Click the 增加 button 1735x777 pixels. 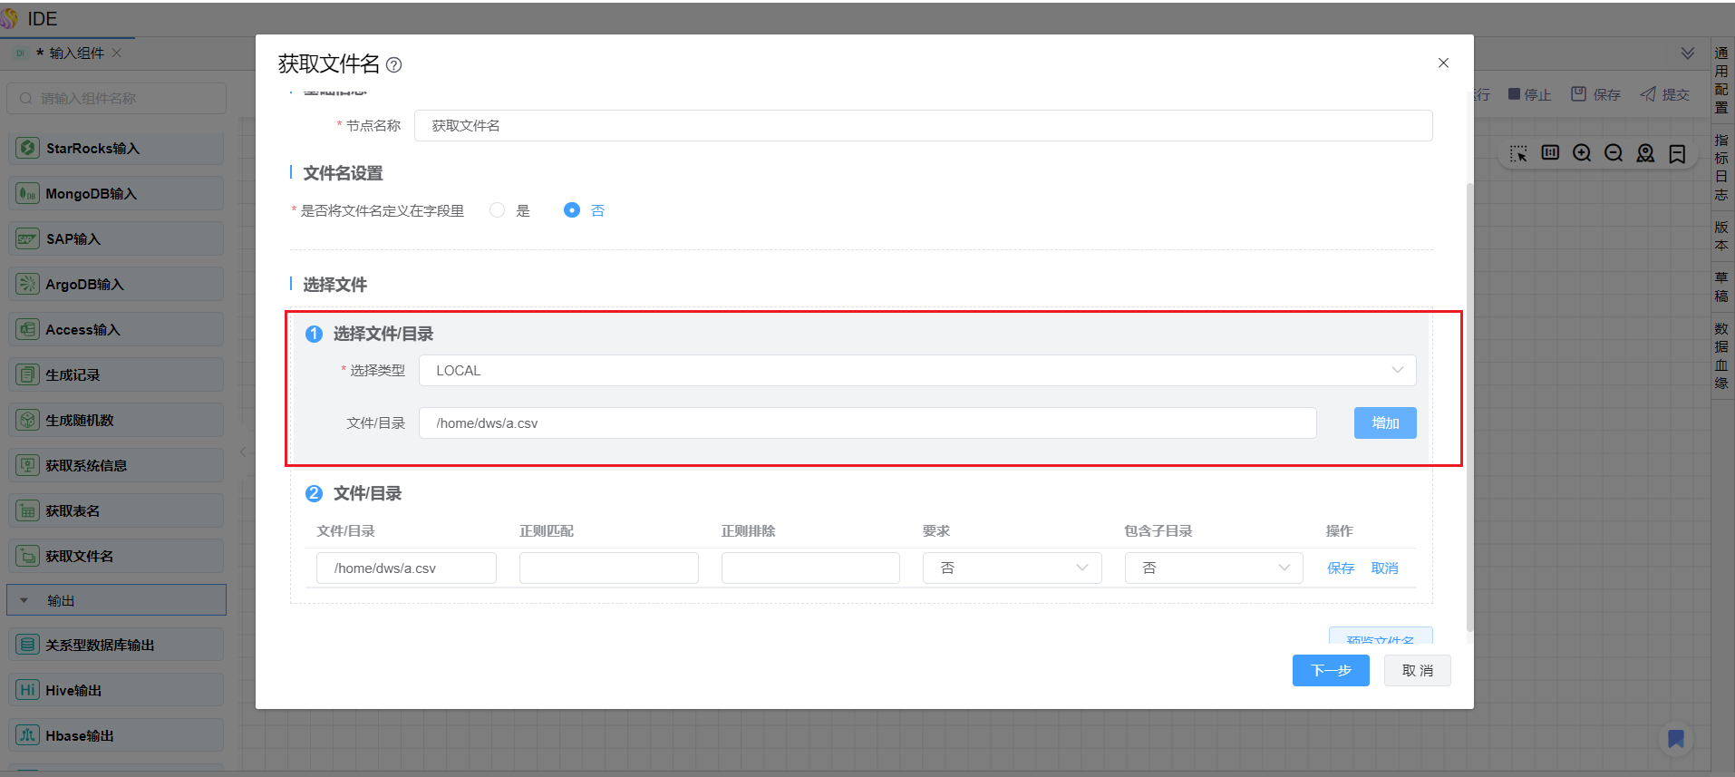1384,423
